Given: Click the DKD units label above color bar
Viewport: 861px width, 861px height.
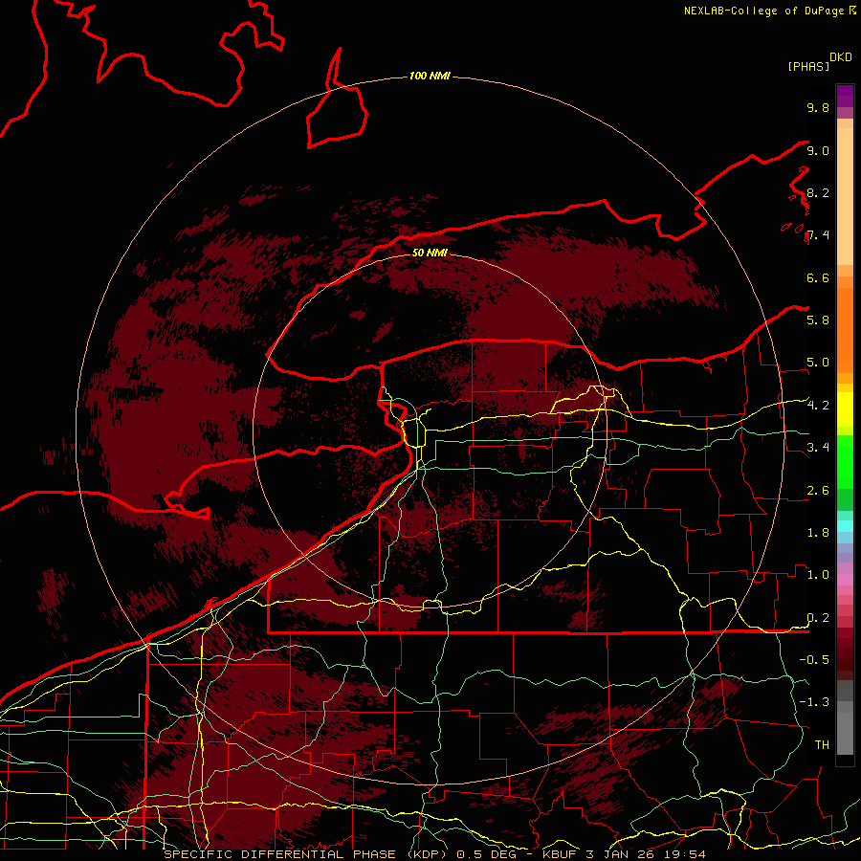Looking at the screenshot, I should (841, 57).
